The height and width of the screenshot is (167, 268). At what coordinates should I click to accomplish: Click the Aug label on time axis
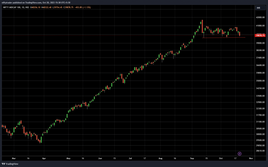[161, 158]
